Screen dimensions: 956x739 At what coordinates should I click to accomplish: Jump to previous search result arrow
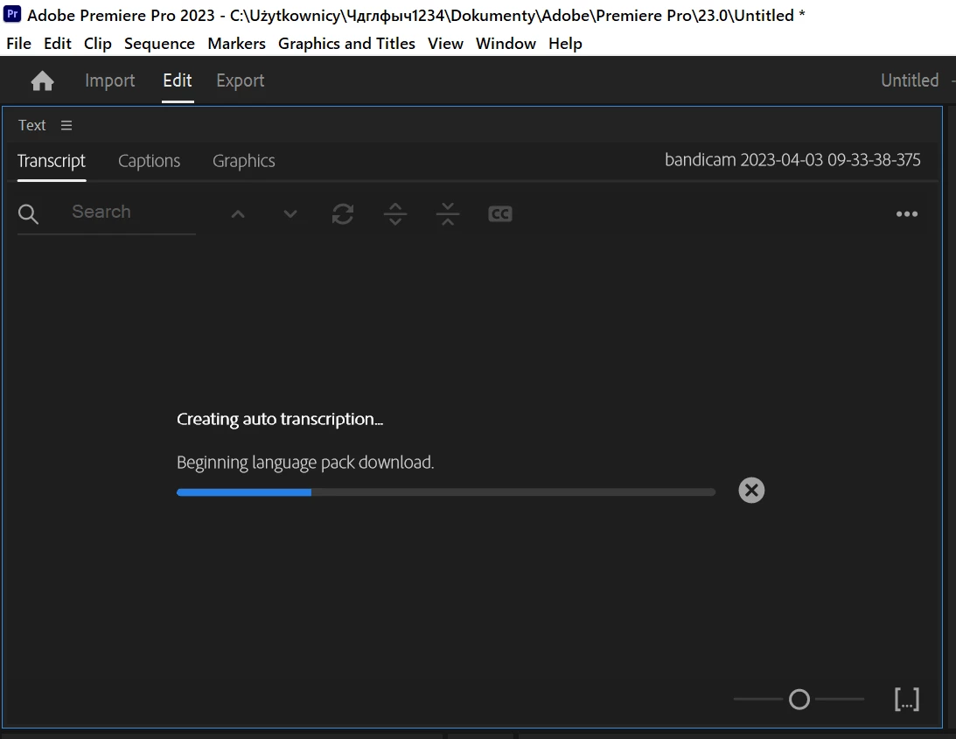[x=238, y=214]
